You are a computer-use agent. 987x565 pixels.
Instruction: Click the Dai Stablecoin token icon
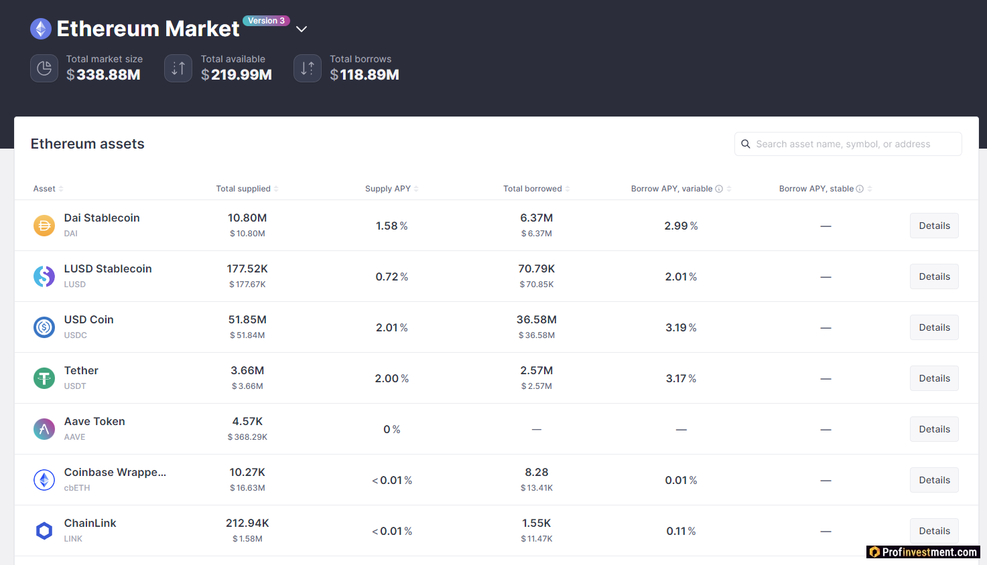[44, 226]
